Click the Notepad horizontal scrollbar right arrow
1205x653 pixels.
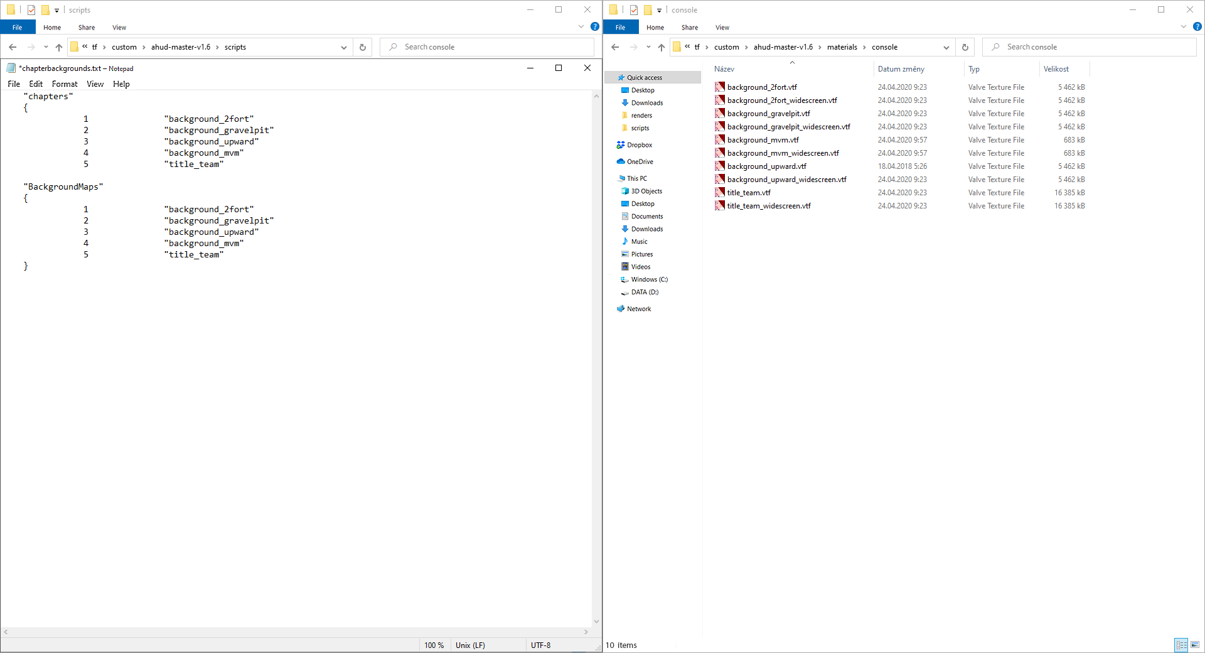pos(586,632)
